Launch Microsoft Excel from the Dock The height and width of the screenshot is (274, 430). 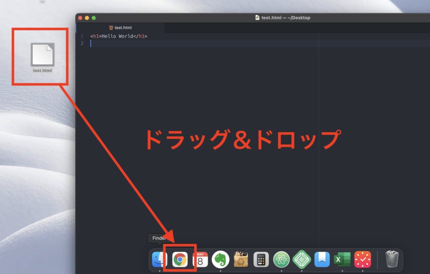[342, 259]
